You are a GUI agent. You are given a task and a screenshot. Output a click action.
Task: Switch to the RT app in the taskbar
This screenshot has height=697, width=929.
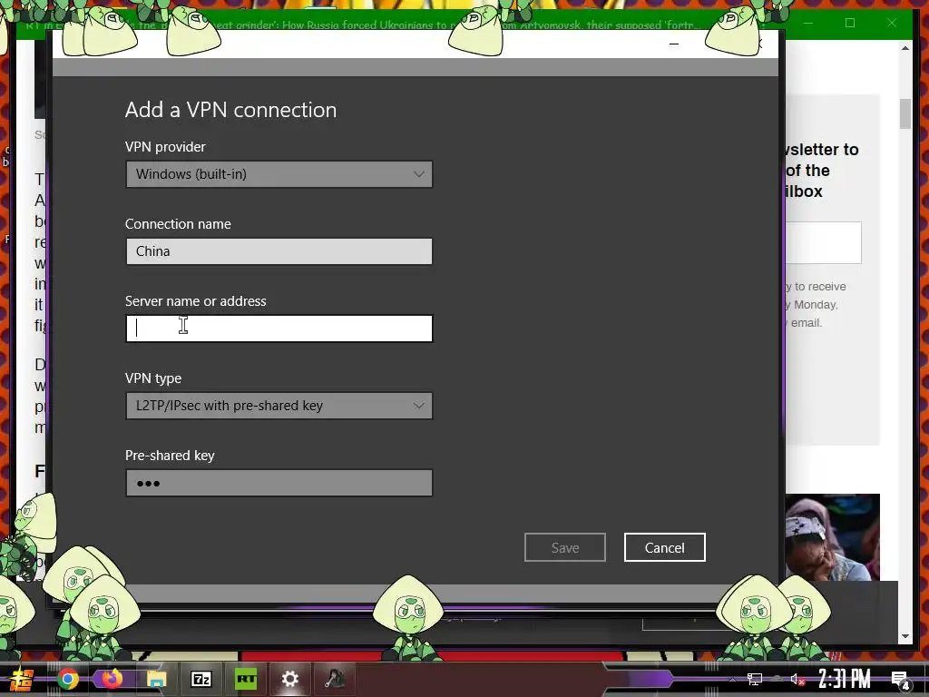245,679
